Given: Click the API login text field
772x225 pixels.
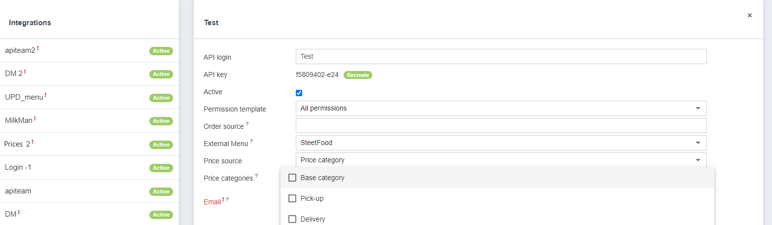Looking at the screenshot, I should click(x=501, y=56).
